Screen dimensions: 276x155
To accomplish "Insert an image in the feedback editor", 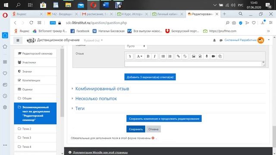I will [x=194, y=56].
